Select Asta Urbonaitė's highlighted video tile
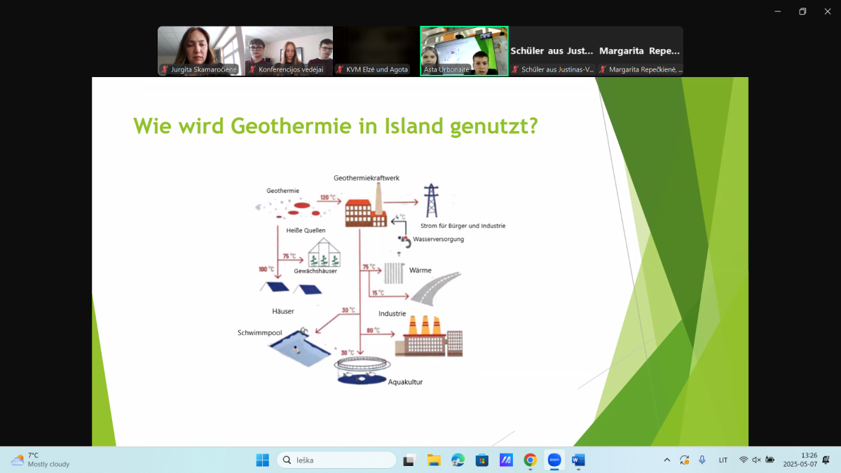Screen dimensions: 841x473 (x=464, y=50)
